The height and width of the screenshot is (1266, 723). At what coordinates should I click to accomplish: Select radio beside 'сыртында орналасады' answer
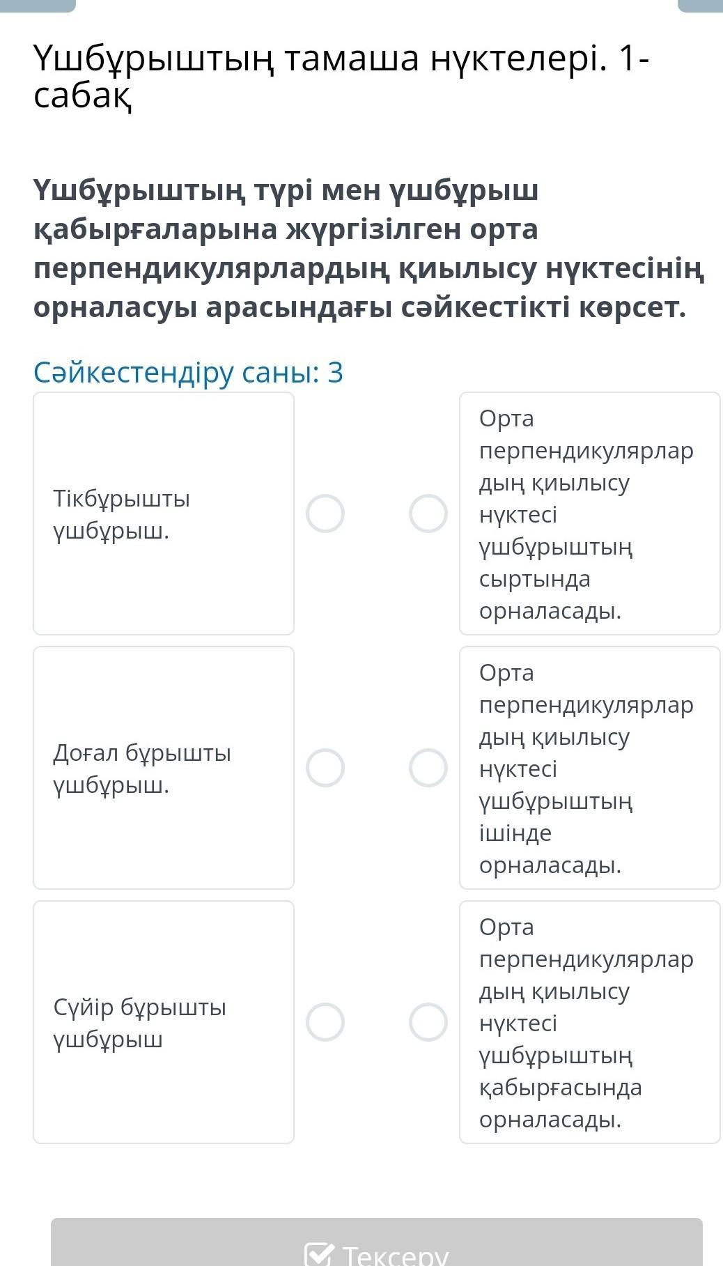click(428, 514)
